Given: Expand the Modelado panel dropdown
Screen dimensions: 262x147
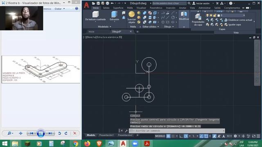Looking at the screenshot, I should 111,27.
